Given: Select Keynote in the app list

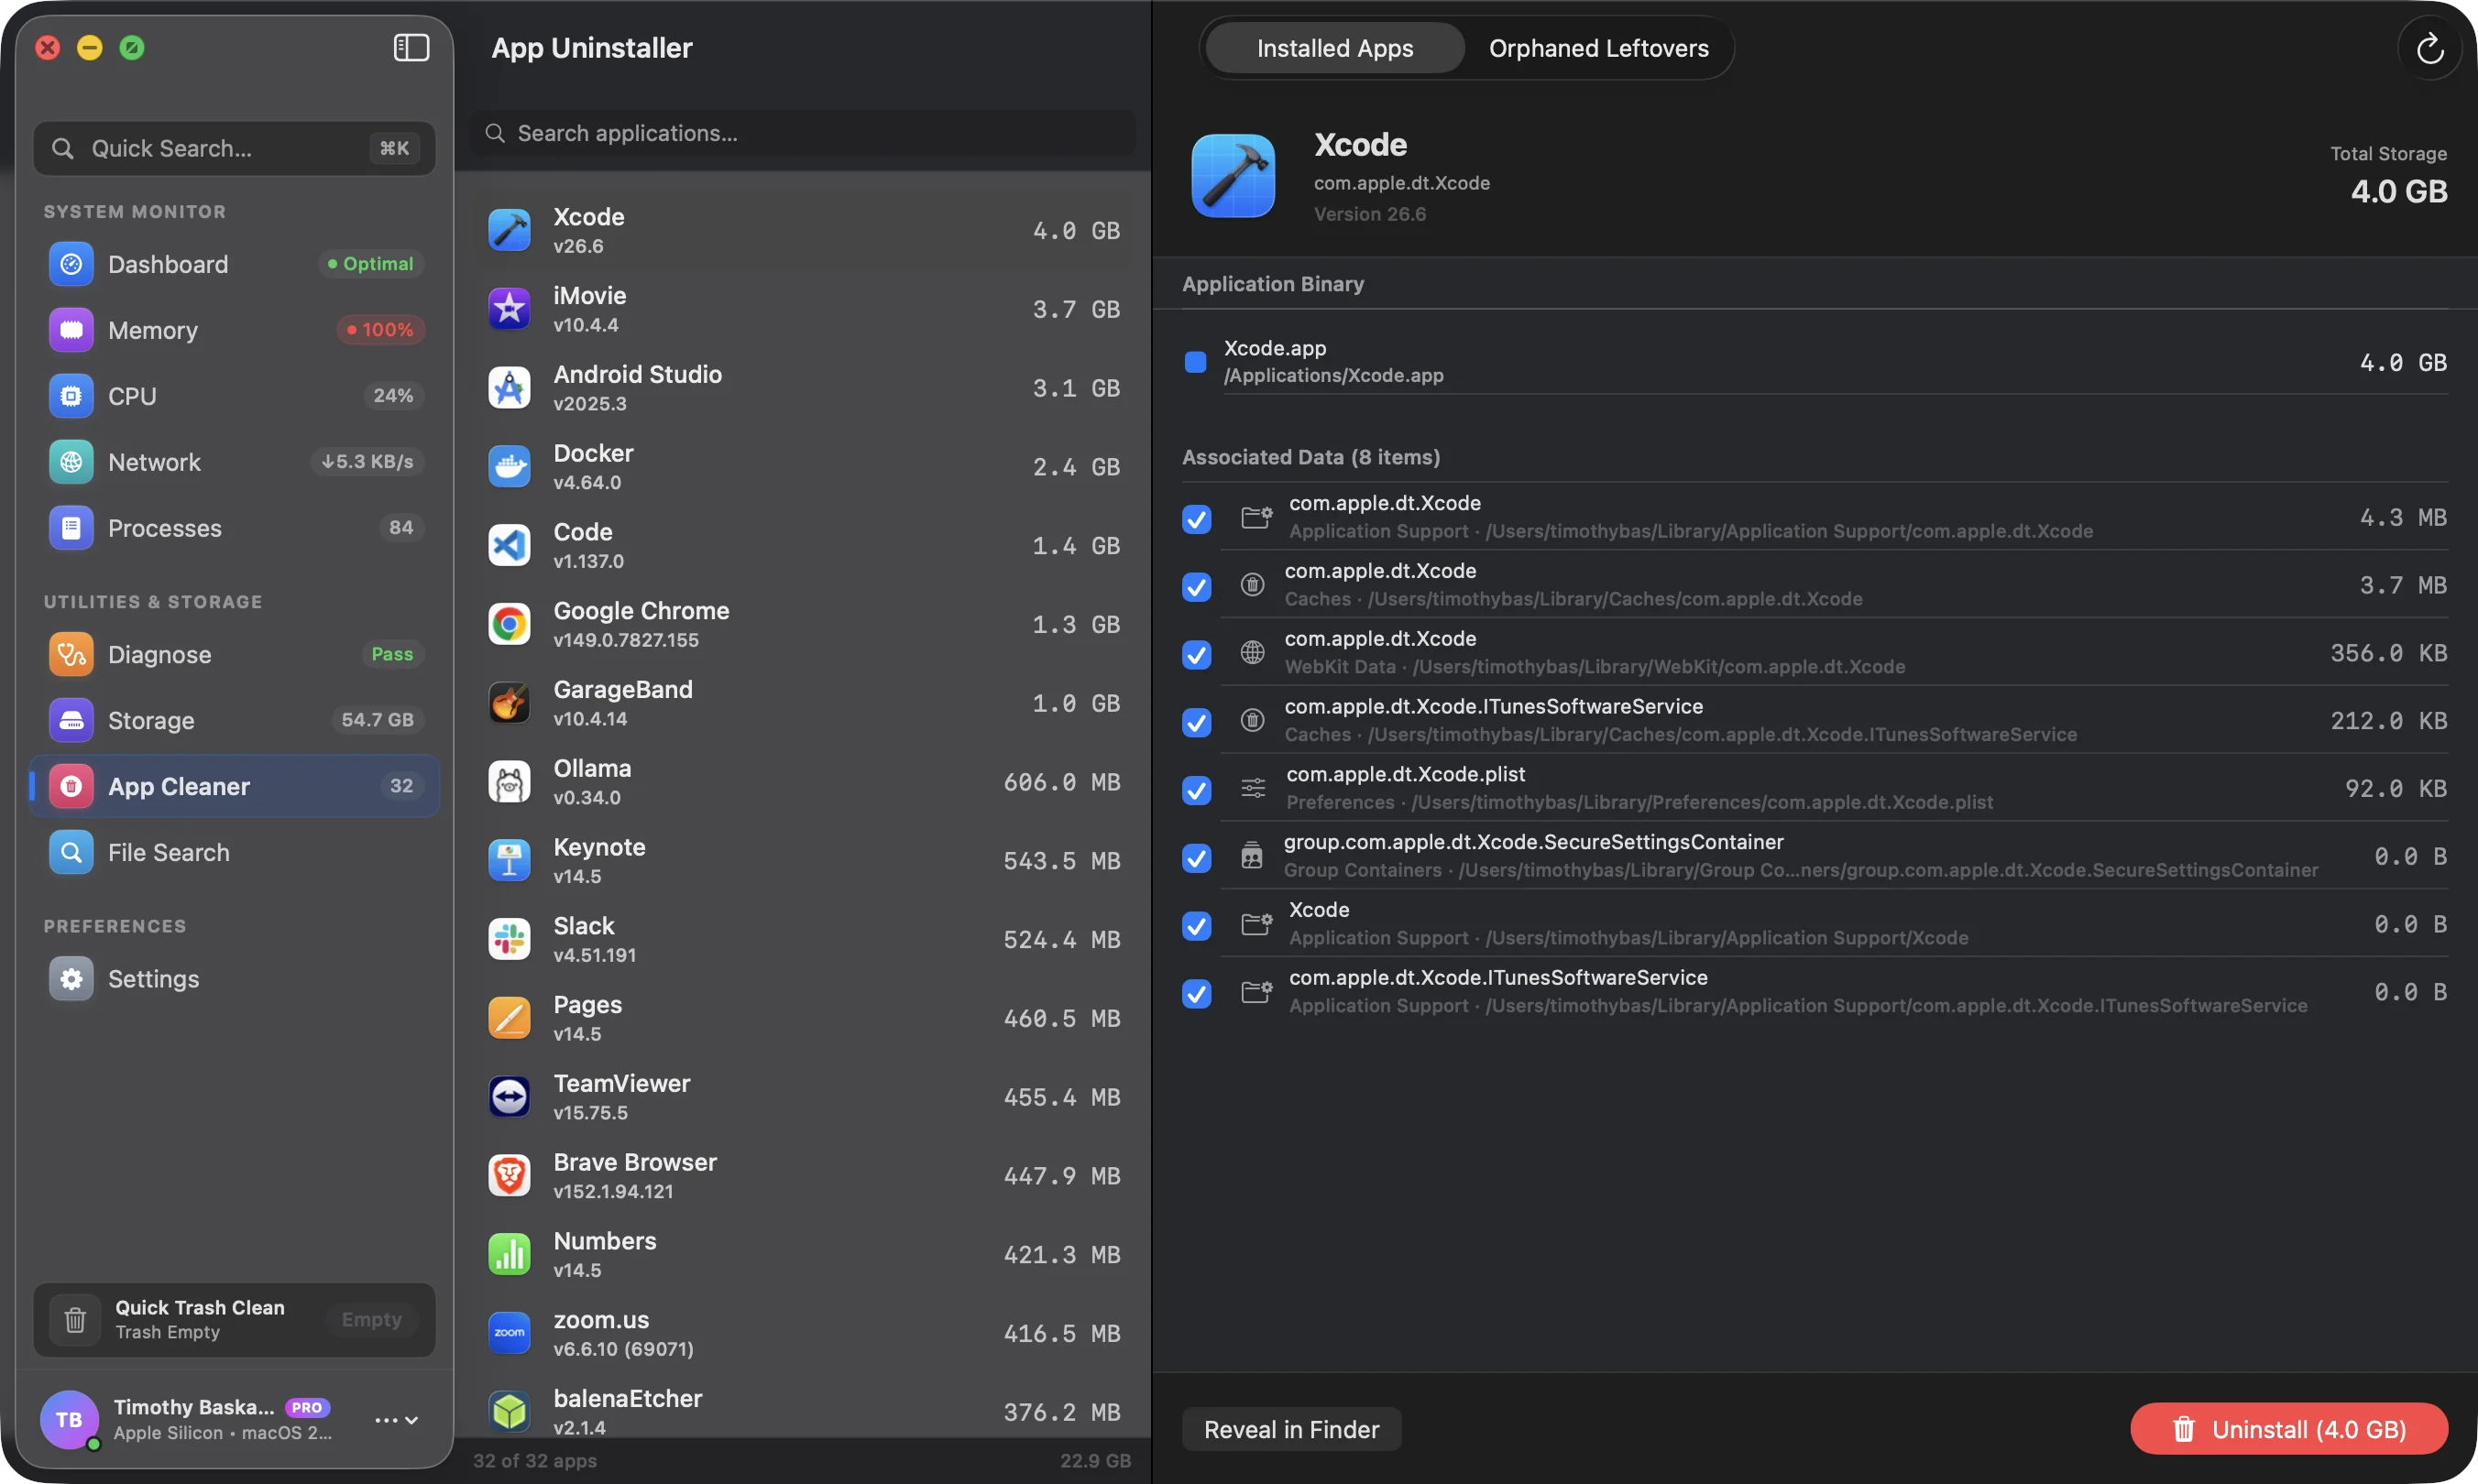Looking at the screenshot, I should click(804, 861).
